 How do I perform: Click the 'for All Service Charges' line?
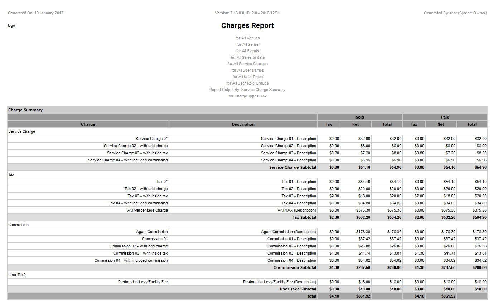pyautogui.click(x=247, y=64)
